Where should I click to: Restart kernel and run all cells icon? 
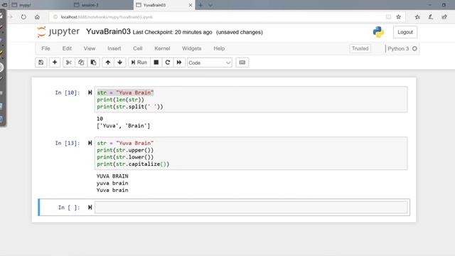(x=179, y=63)
